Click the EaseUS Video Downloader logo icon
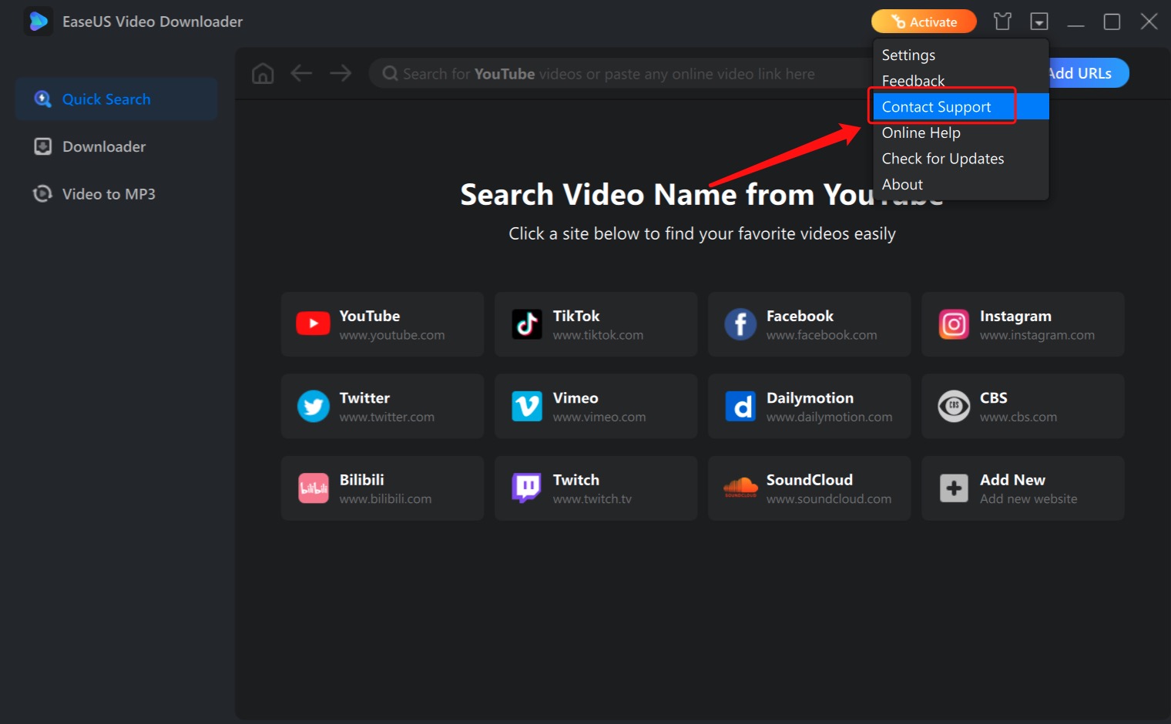 38,22
